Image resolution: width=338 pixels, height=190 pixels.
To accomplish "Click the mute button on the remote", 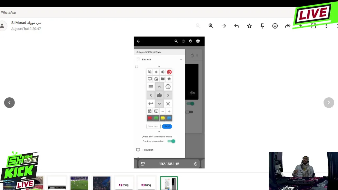I will (x=150, y=72).
